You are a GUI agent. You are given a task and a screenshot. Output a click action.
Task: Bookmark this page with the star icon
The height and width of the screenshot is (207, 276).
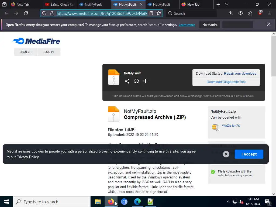point(159,13)
